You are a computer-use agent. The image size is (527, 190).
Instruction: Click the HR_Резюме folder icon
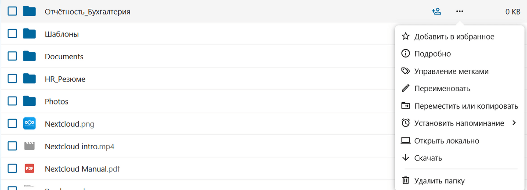(x=29, y=79)
